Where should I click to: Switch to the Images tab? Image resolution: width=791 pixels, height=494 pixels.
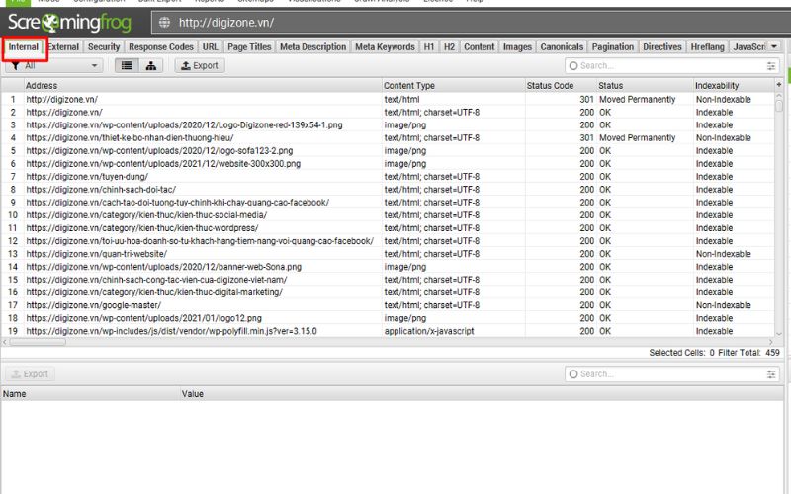pyautogui.click(x=517, y=46)
